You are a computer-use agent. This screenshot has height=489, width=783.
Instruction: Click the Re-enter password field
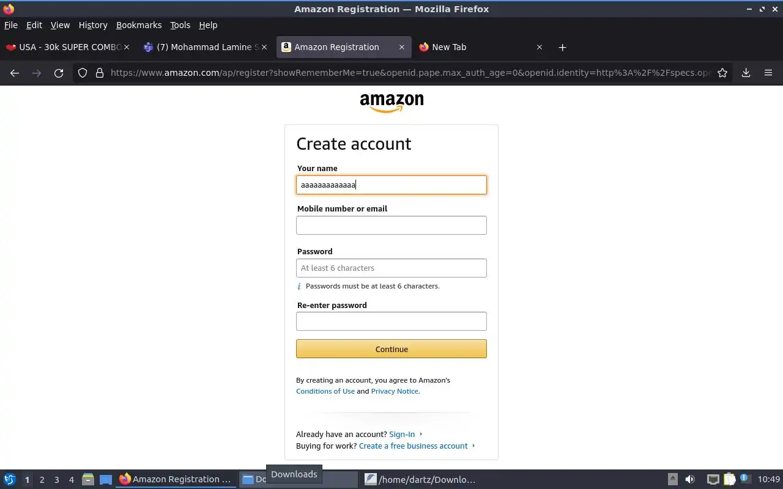point(391,321)
